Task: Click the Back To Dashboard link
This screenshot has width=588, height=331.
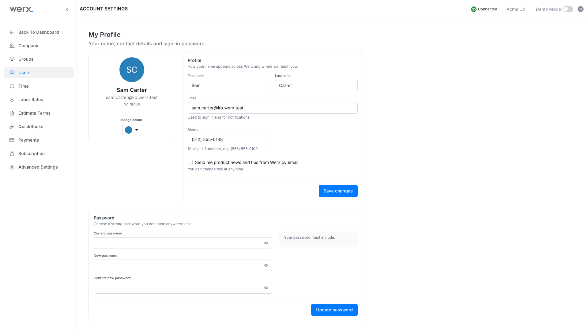Action: (x=39, y=32)
